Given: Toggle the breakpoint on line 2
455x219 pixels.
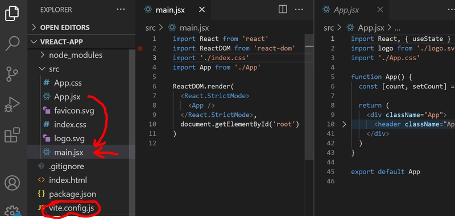Looking at the screenshot, I should 140,48.
